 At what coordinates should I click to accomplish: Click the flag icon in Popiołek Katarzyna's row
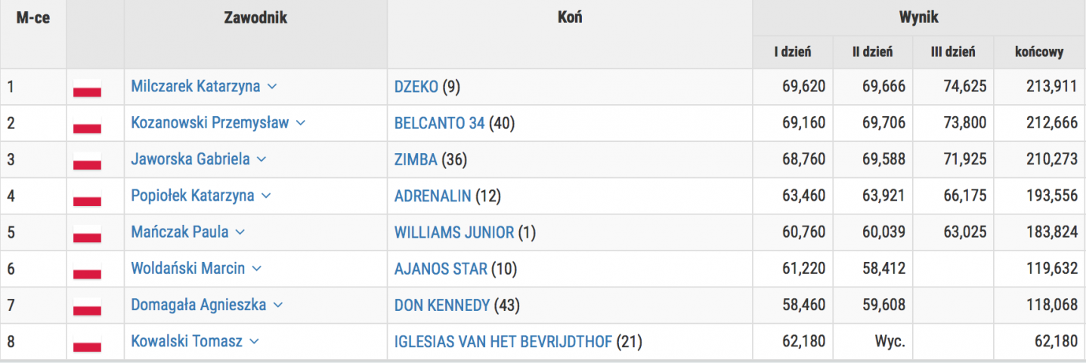87,197
